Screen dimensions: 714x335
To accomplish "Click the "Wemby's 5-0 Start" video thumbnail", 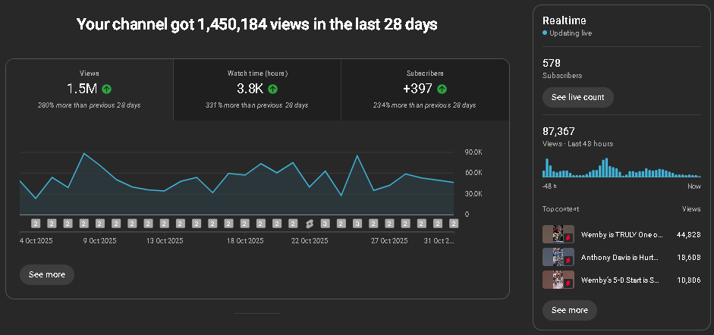I will coord(558,279).
